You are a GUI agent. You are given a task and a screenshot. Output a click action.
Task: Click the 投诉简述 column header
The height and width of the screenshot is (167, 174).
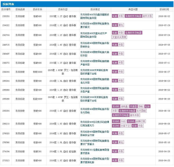[95, 9]
